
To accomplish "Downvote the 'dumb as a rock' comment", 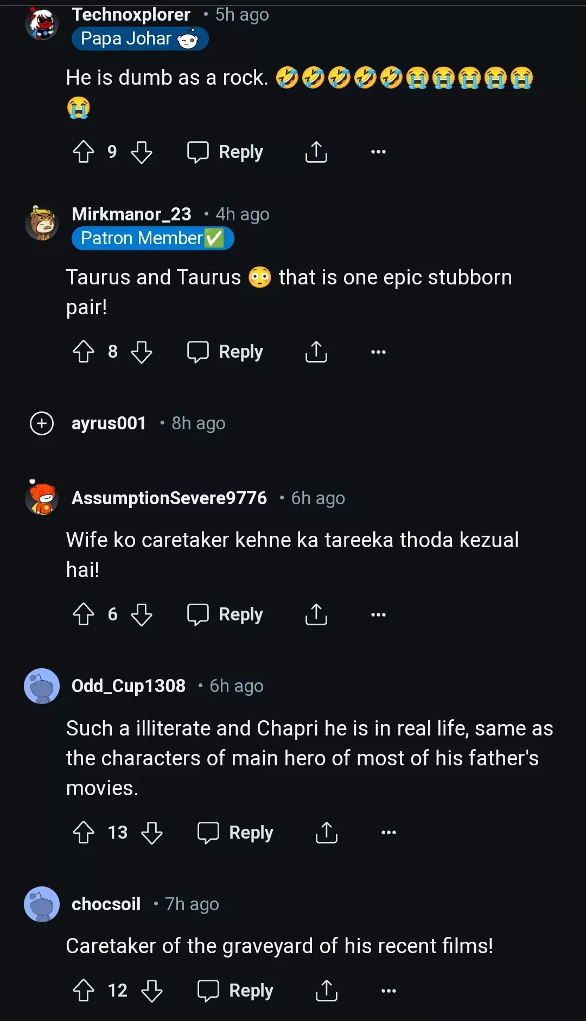I will 142,152.
